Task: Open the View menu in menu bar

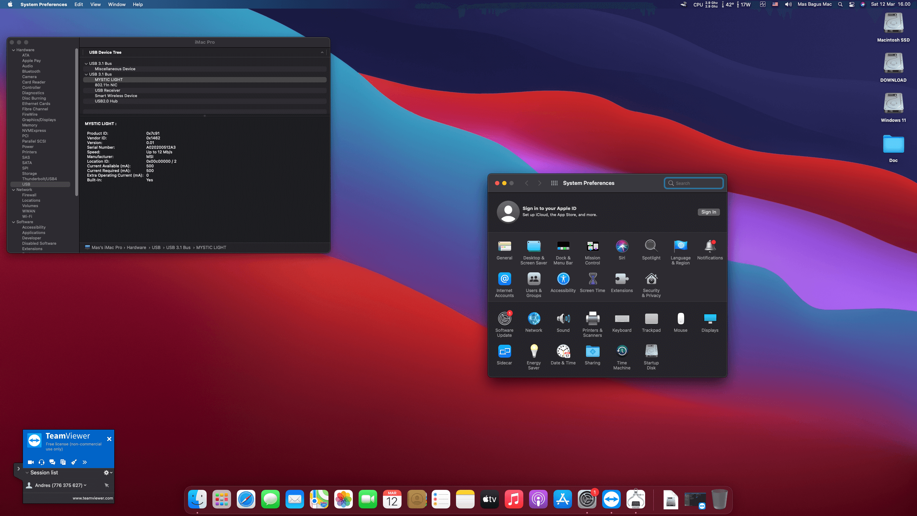Action: 95,4
